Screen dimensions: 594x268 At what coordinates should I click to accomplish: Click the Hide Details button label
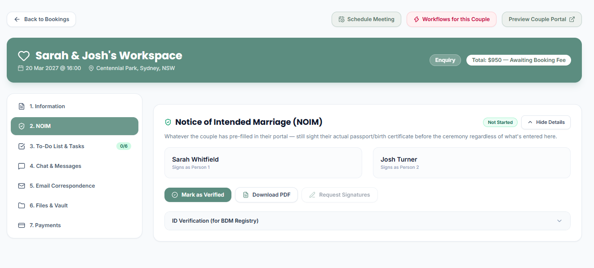click(x=550, y=122)
